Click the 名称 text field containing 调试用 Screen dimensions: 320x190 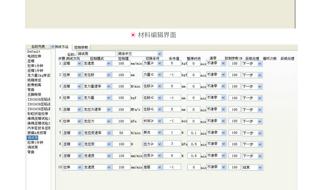point(96,54)
